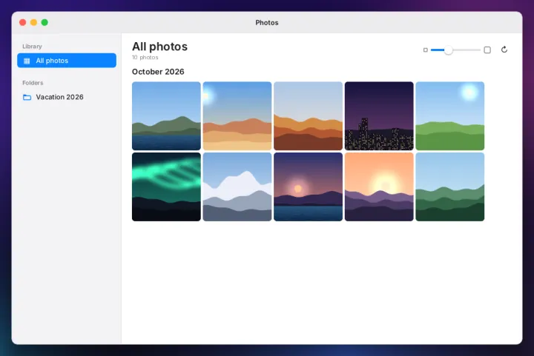Click the October 2026 section heading
This screenshot has width=534, height=356.
(x=158, y=72)
